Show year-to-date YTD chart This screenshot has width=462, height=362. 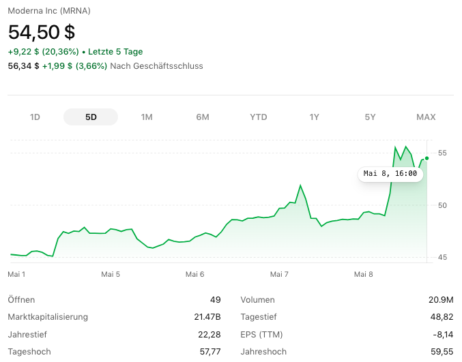pos(259,117)
